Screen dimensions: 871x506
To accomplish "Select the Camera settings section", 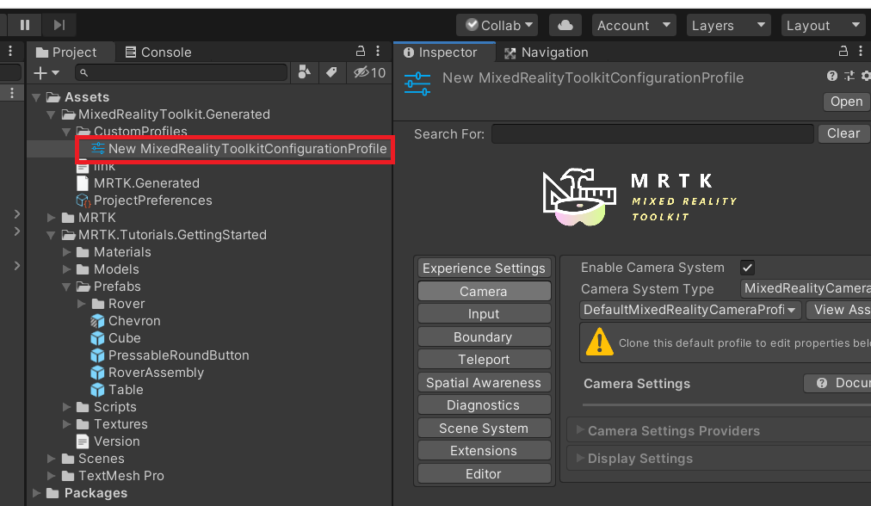I will [x=484, y=291].
